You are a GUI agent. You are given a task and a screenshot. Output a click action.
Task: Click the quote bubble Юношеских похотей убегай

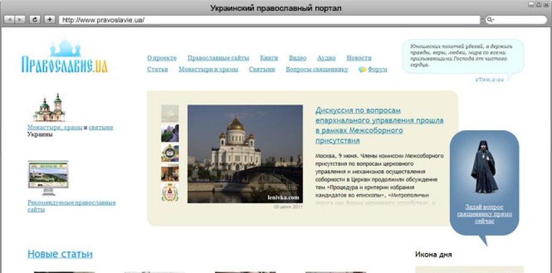(463, 56)
